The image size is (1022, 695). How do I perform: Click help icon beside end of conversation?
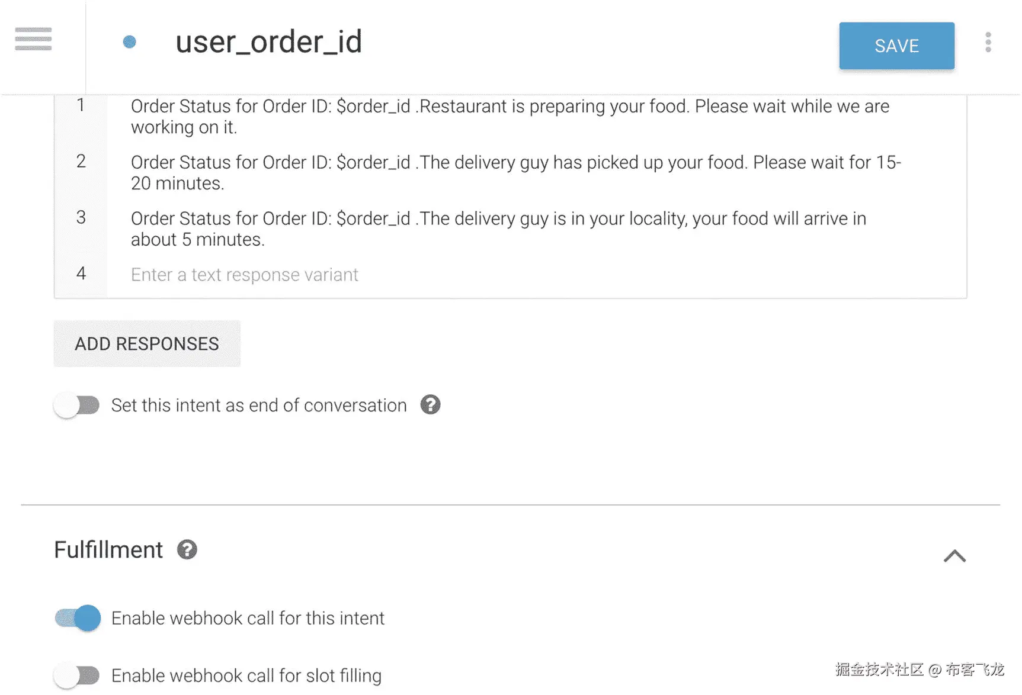[430, 405]
